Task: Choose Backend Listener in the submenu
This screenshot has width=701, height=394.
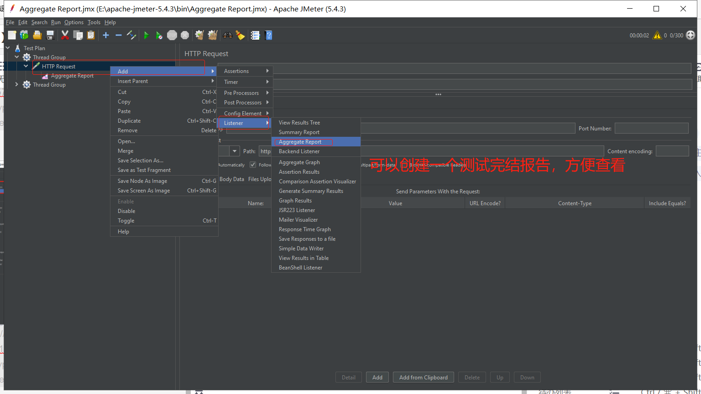Action: click(x=316, y=151)
